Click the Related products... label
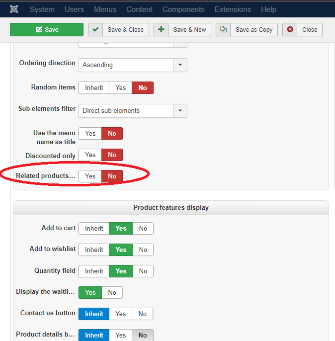The image size is (335, 341). pyautogui.click(x=45, y=176)
